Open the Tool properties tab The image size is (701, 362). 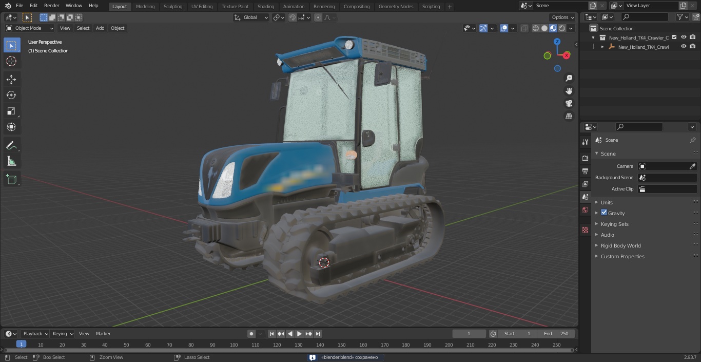(x=585, y=142)
